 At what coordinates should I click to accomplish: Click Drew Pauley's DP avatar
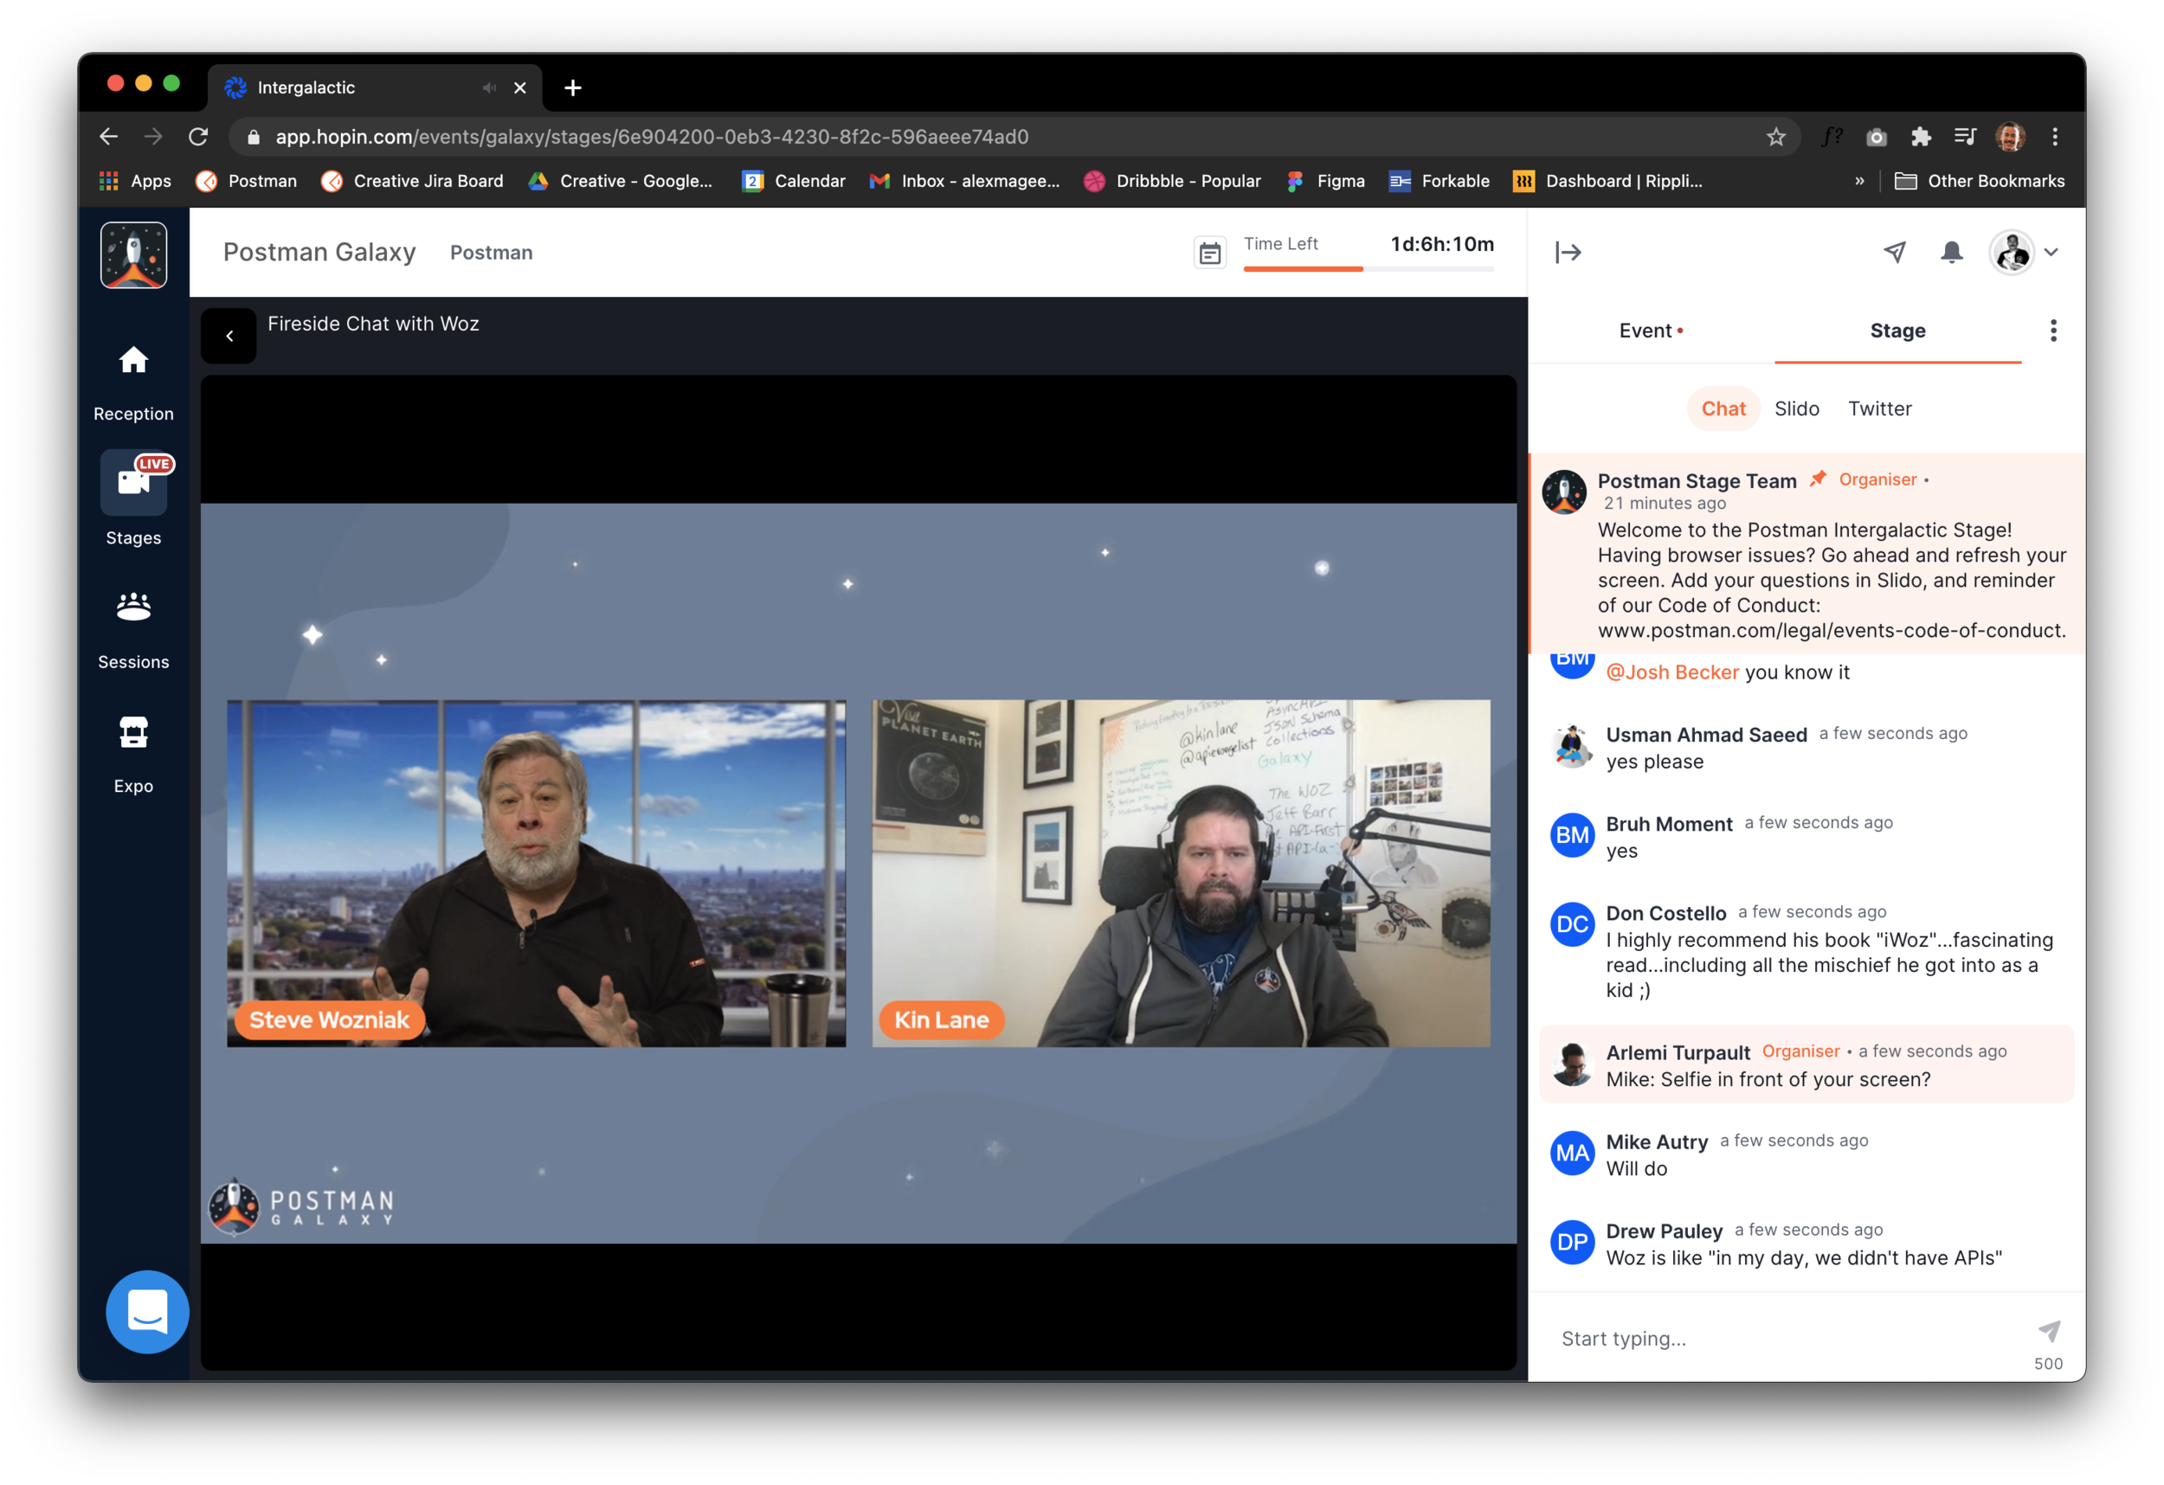point(1572,1242)
